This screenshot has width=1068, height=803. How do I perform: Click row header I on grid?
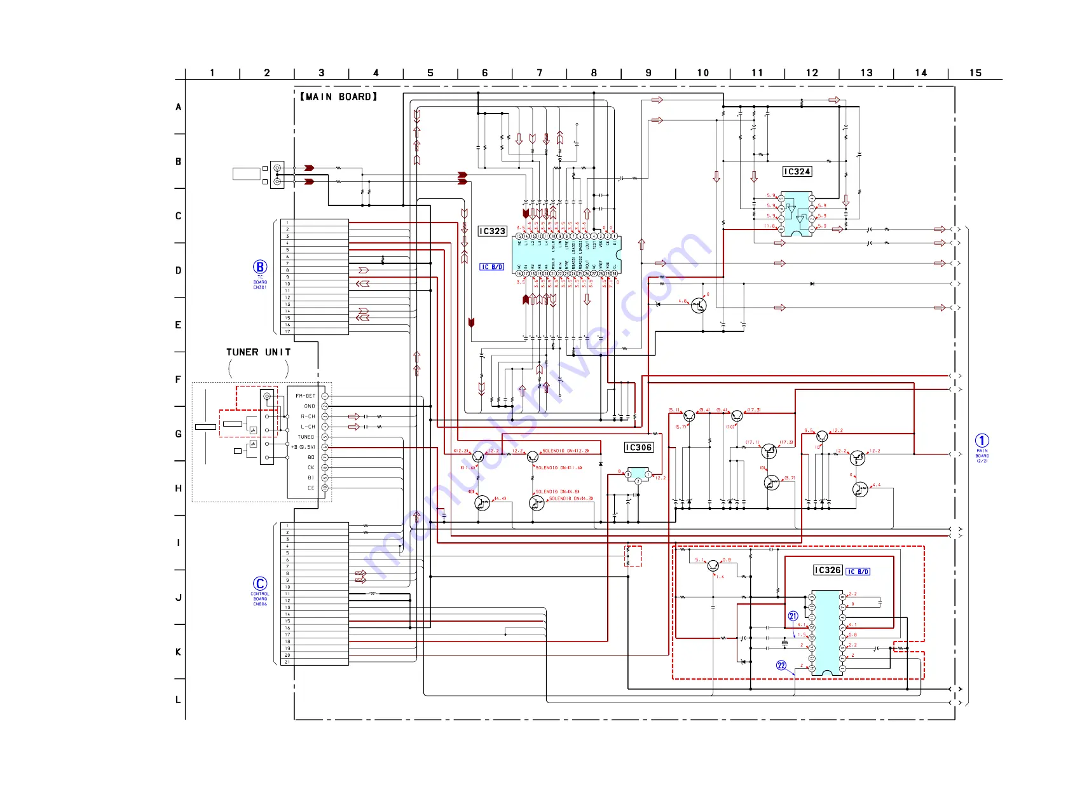click(x=179, y=543)
